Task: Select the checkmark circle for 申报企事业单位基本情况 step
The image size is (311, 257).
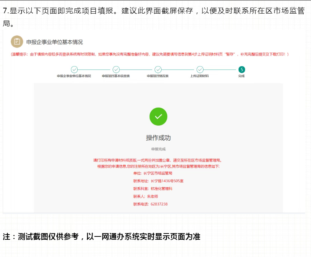Action: coord(74,69)
